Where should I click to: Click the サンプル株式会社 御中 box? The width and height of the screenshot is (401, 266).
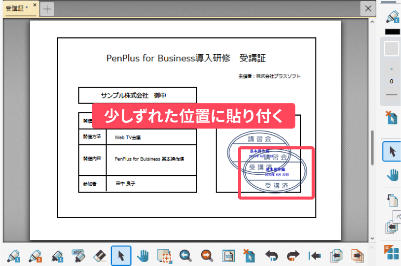pyautogui.click(x=137, y=95)
